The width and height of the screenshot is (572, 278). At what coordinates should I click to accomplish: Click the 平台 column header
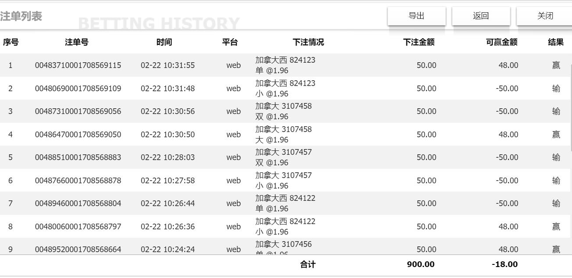230,42
